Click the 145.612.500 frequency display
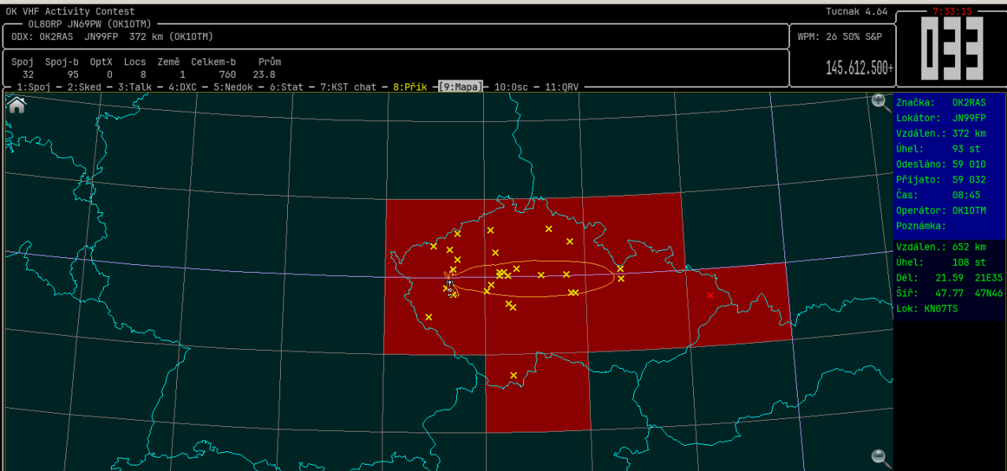This screenshot has height=471, width=1007. (x=859, y=68)
